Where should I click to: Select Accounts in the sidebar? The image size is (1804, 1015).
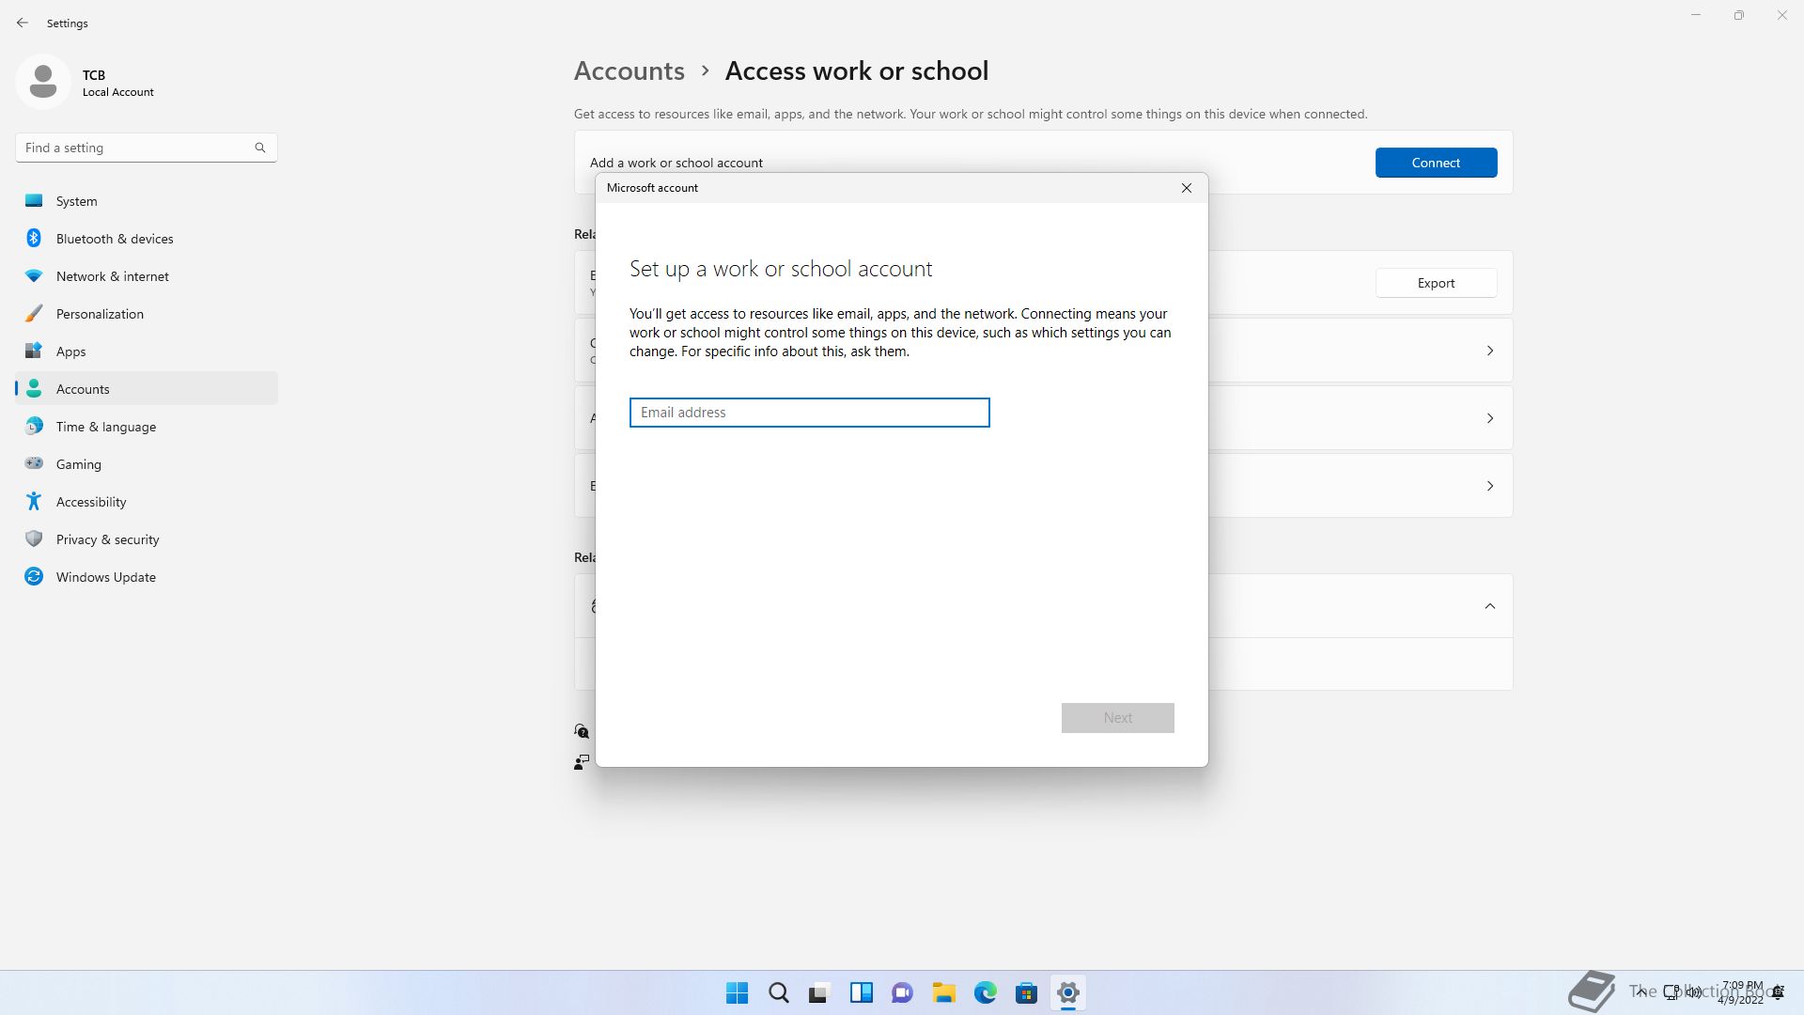(x=147, y=389)
